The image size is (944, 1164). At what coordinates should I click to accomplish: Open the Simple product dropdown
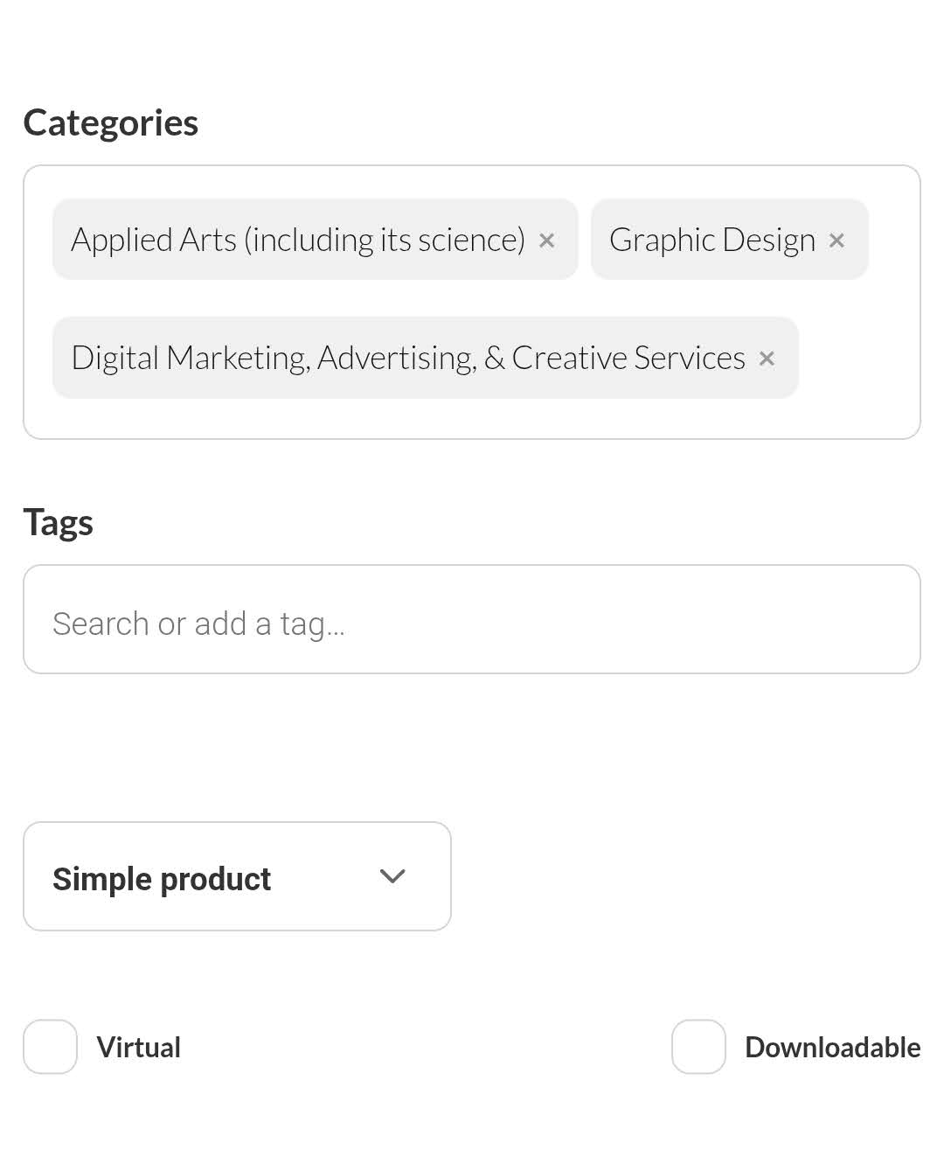point(237,876)
